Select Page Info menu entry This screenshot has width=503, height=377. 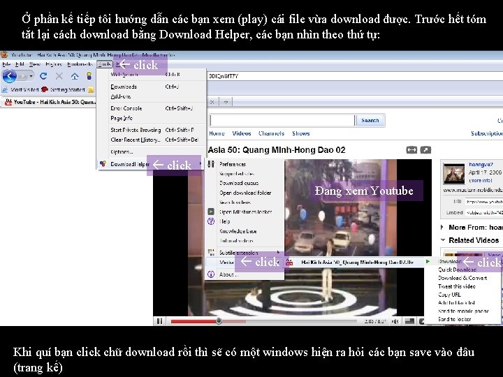pyautogui.click(x=151, y=118)
